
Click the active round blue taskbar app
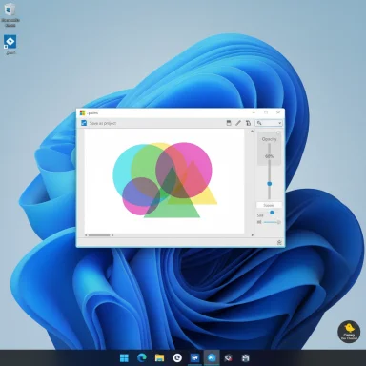tap(212, 358)
